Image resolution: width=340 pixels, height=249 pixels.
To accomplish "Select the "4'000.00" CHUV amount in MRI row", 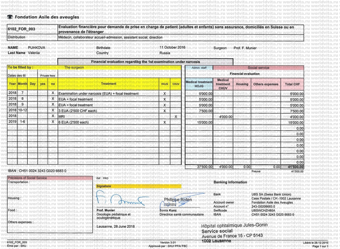I will pos(226,117).
